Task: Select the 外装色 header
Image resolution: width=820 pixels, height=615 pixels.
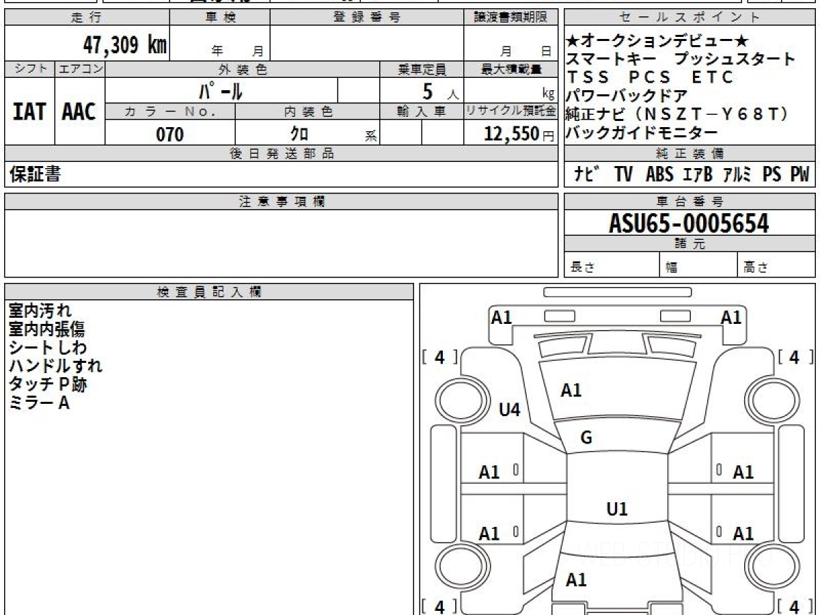Action: coord(243,69)
